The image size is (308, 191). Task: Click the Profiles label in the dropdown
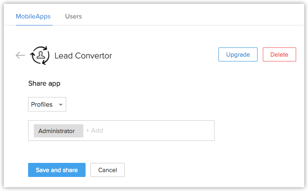42,105
